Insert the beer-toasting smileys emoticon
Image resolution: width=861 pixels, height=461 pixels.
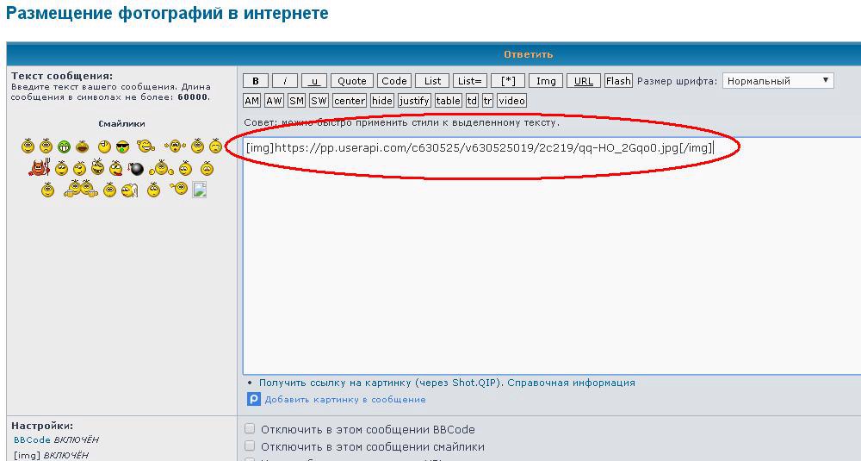[81, 189]
